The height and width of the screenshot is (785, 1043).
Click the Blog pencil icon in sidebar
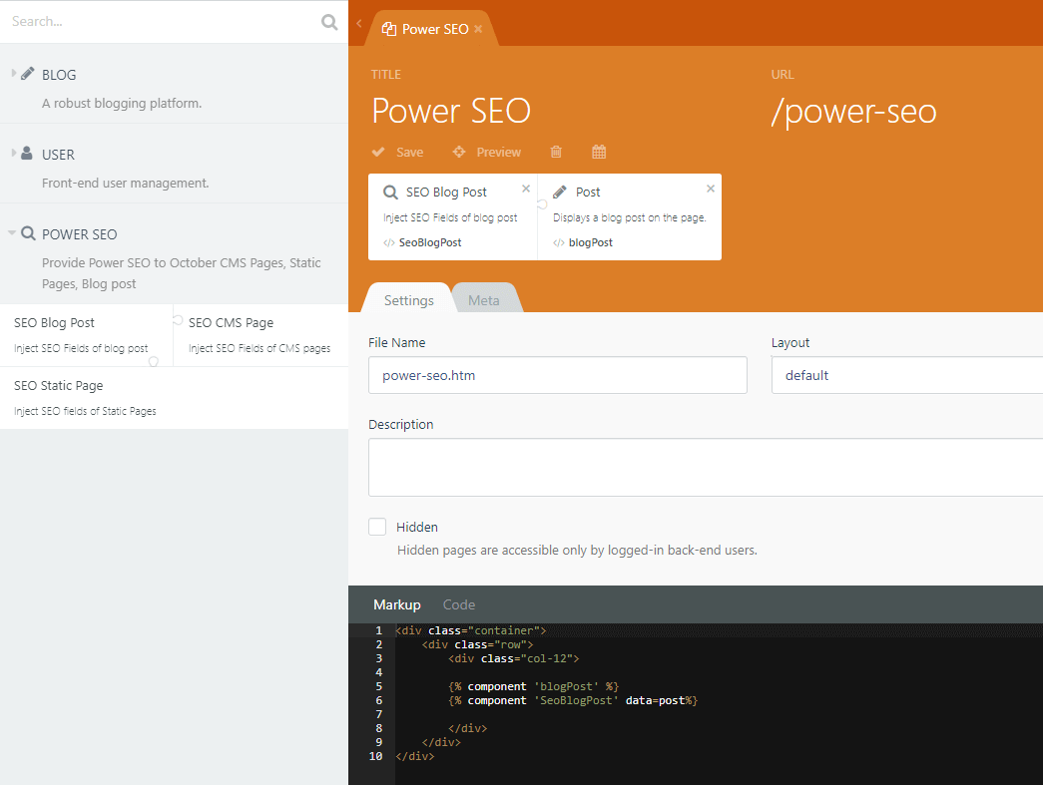(27, 74)
